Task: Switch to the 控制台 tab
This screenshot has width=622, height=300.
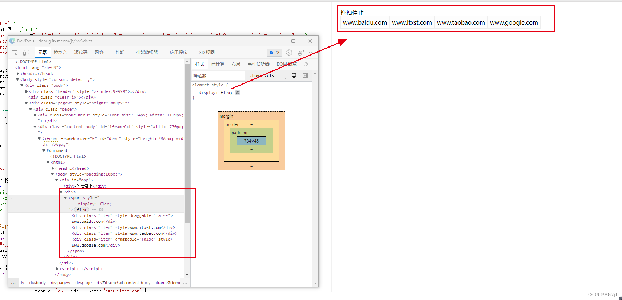Action: point(60,53)
